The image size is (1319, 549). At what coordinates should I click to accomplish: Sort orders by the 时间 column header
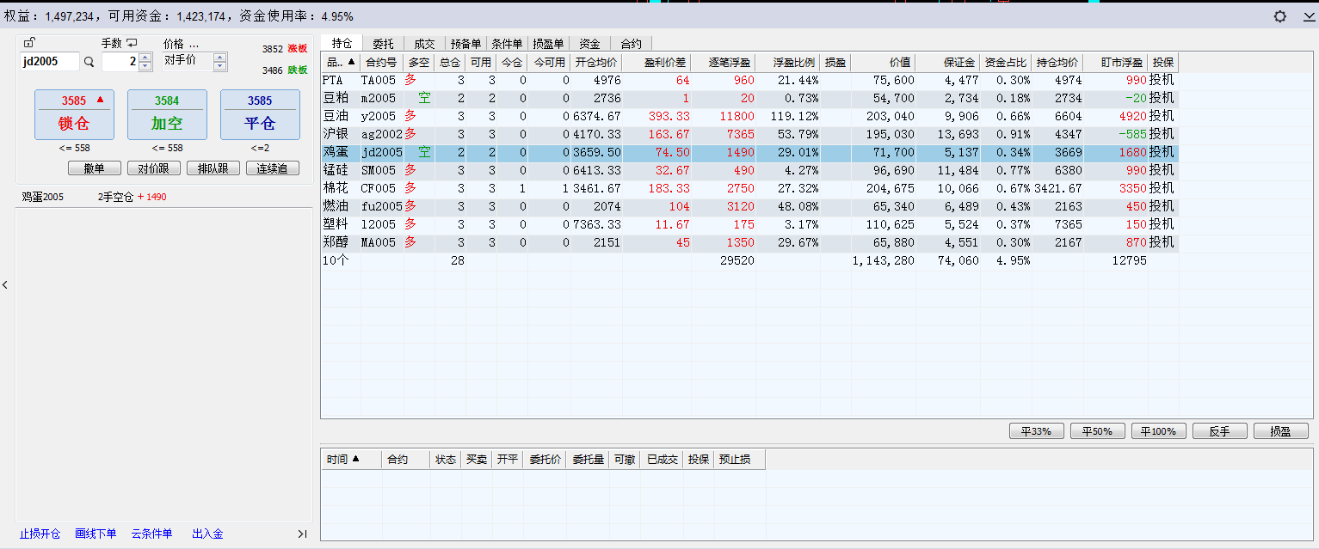coord(342,460)
